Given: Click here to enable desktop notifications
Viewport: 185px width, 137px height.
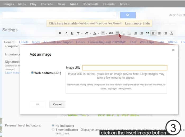Looking at the screenshot, I should 63,23.
